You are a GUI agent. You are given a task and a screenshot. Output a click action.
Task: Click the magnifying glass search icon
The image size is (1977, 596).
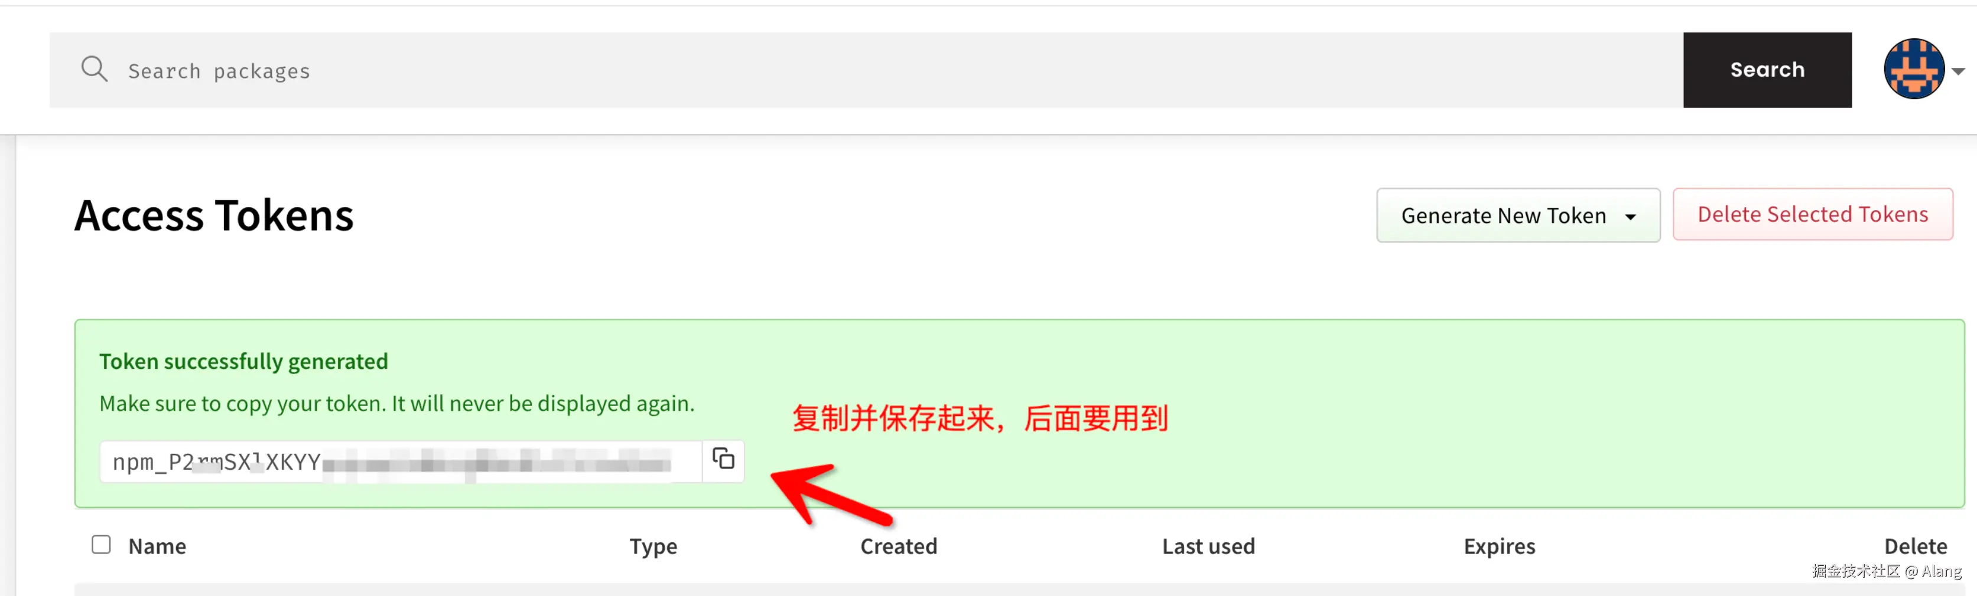(x=95, y=69)
